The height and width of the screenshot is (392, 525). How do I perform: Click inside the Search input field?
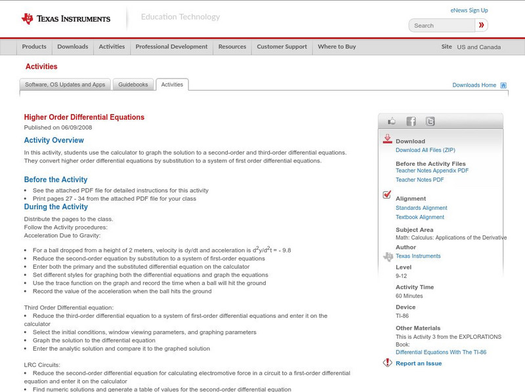[440, 25]
